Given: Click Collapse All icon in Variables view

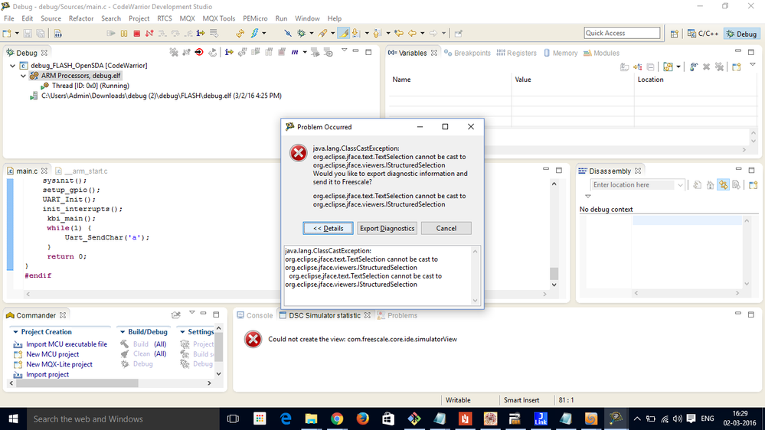Looking at the screenshot, I should (x=650, y=67).
